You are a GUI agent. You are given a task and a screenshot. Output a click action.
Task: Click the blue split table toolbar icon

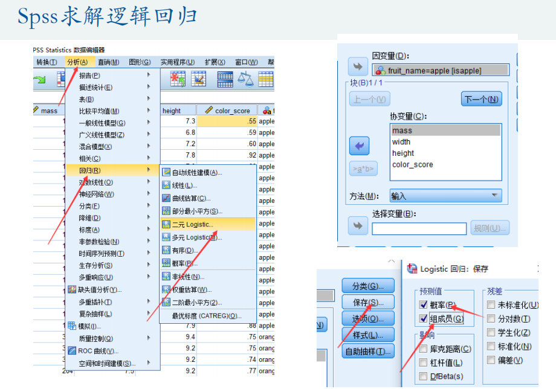tap(225, 79)
